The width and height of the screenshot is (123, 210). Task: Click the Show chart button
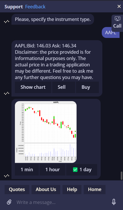pos(33,87)
